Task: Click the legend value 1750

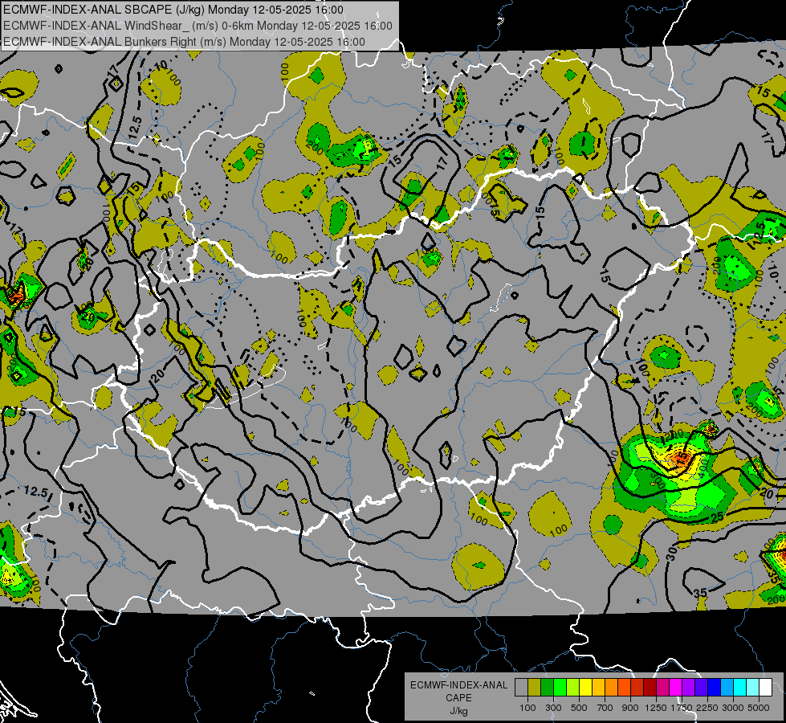Action: pos(682,708)
